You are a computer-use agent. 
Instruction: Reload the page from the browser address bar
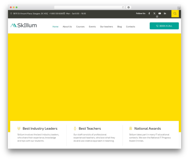pyautogui.click(x=123, y=7)
